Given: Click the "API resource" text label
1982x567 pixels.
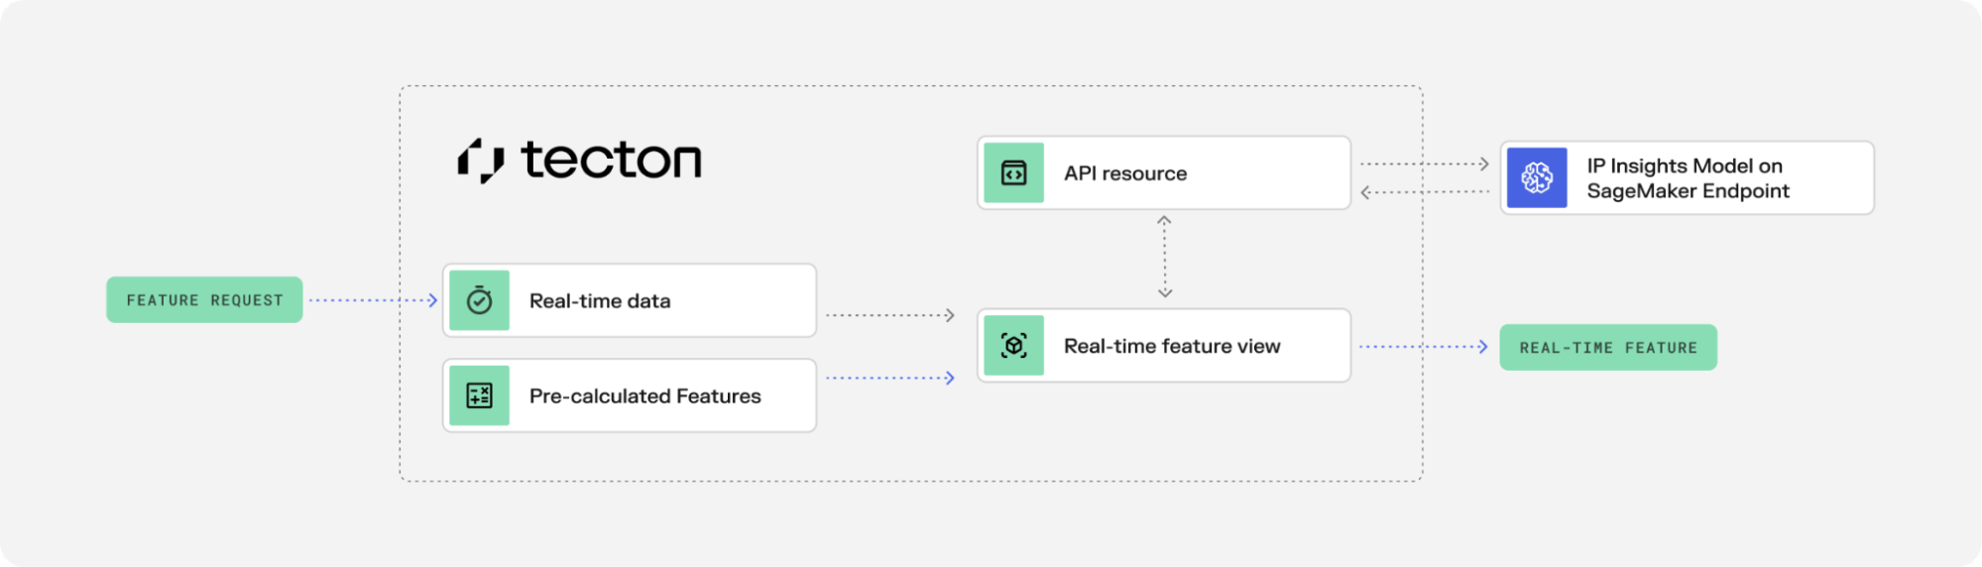Looking at the screenshot, I should (1125, 173).
